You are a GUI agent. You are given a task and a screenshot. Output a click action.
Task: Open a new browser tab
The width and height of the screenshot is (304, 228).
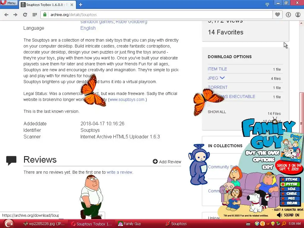point(81,5)
